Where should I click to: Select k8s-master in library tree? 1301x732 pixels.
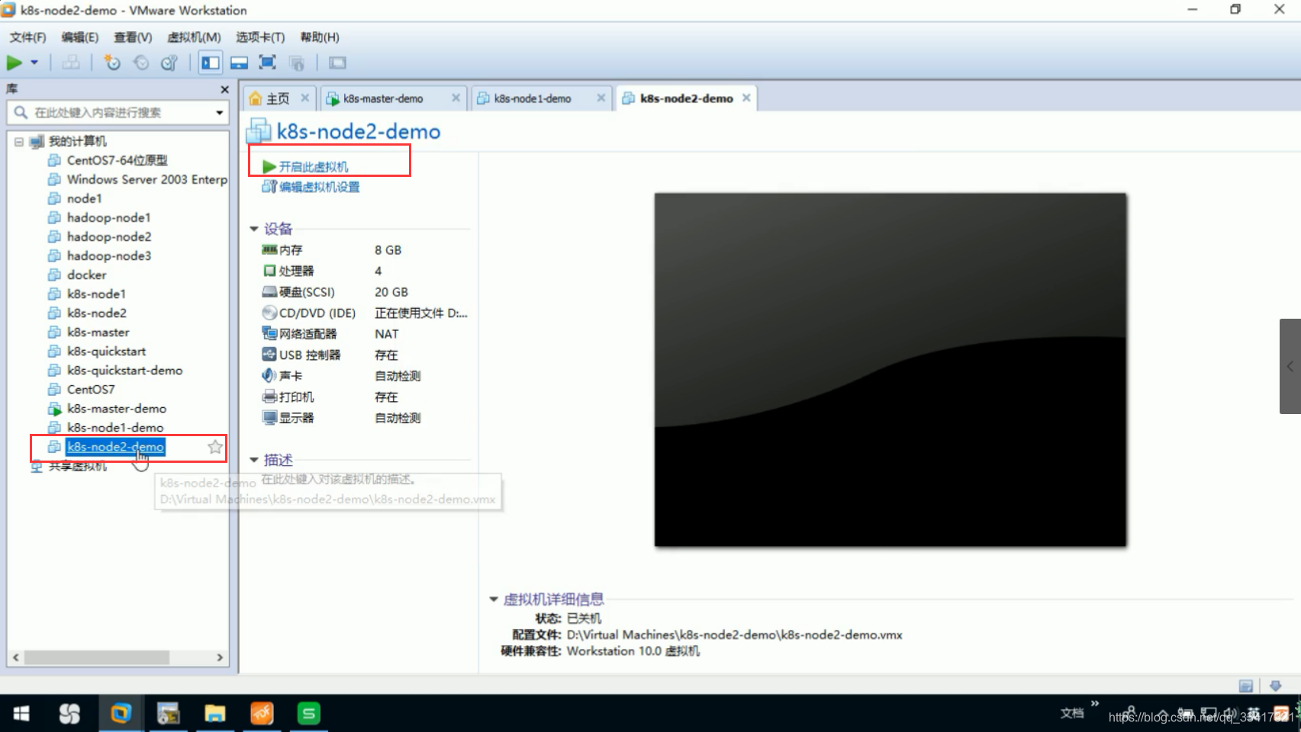click(98, 332)
